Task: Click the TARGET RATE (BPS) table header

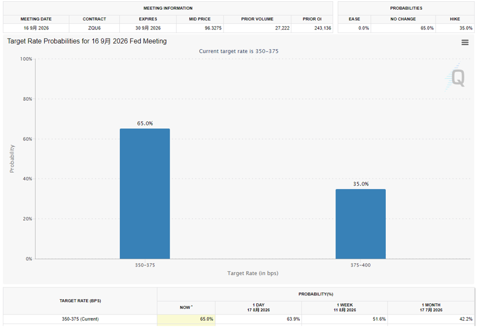Action: pos(80,301)
